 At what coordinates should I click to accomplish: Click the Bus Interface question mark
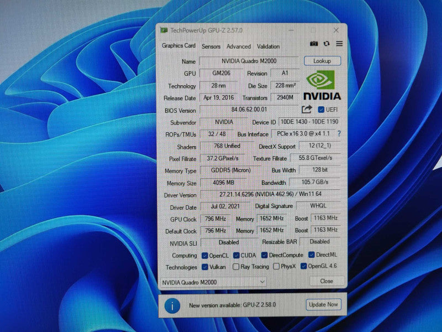[339, 133]
